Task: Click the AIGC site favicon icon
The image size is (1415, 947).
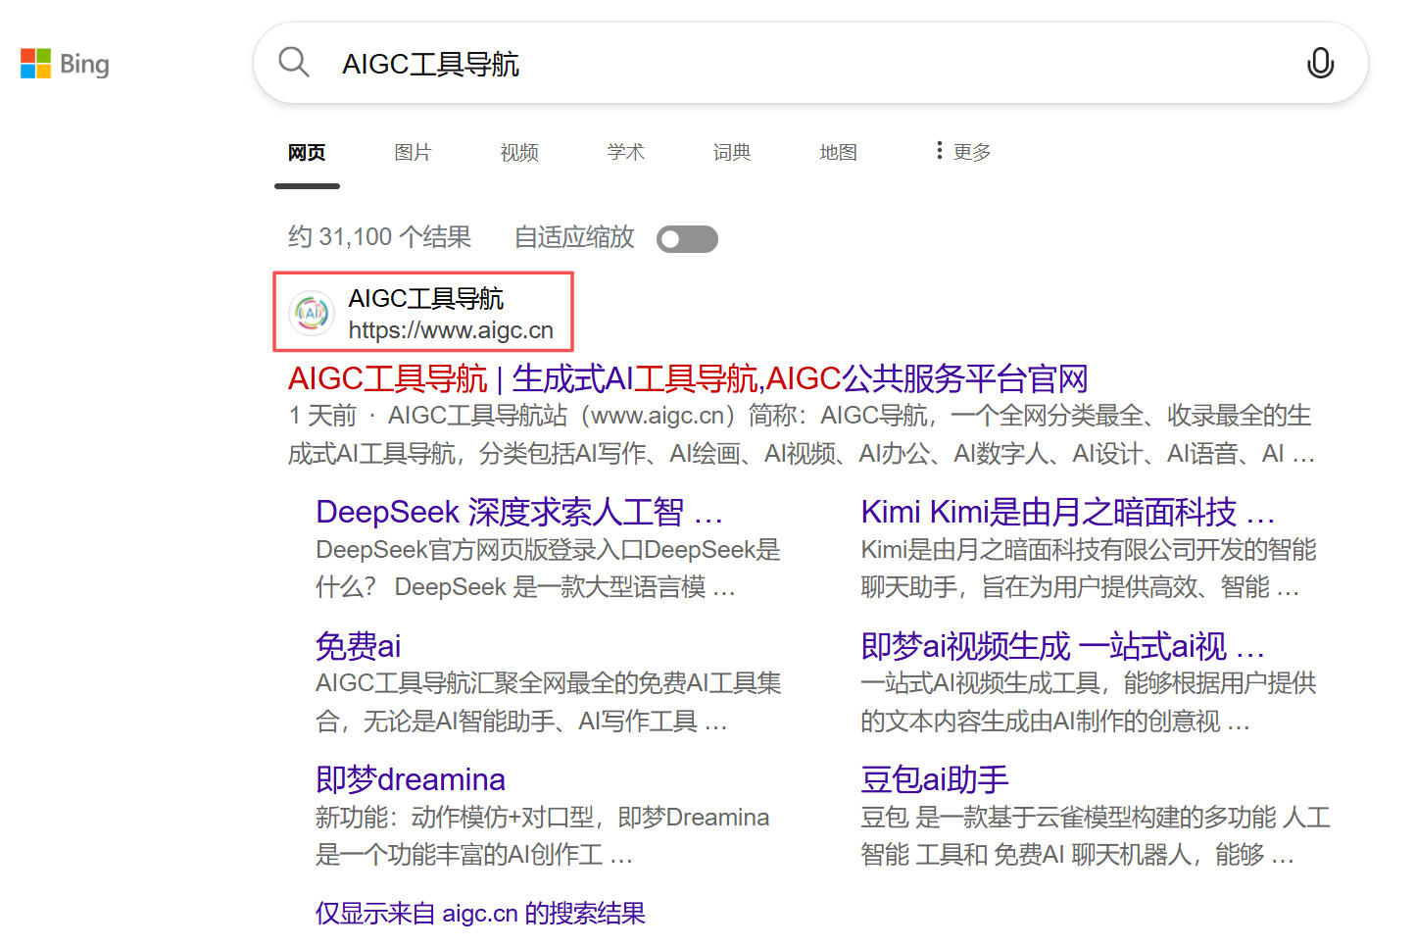Action: tap(312, 313)
